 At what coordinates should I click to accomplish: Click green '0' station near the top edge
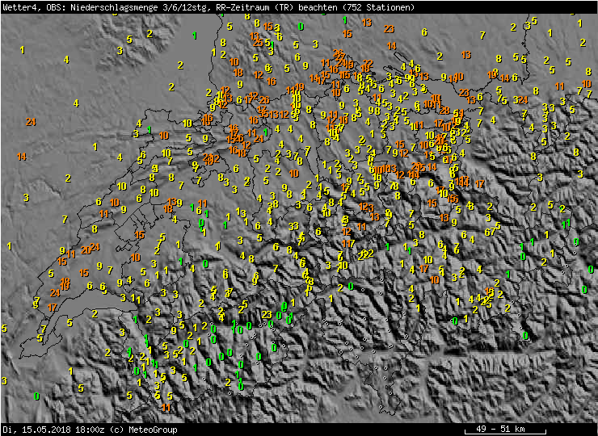[x=301, y=26]
